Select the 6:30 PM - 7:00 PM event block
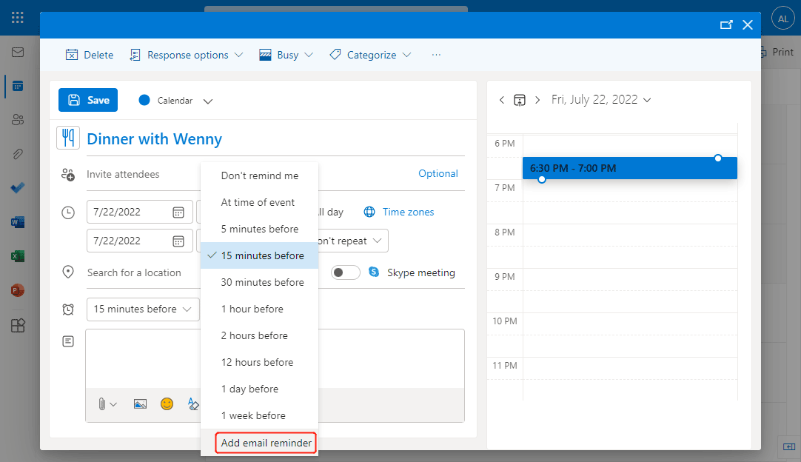Viewport: 801px width, 462px height. (629, 168)
